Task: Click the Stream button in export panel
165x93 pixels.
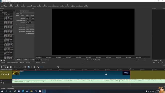Action: pyautogui.click(x=26, y=59)
